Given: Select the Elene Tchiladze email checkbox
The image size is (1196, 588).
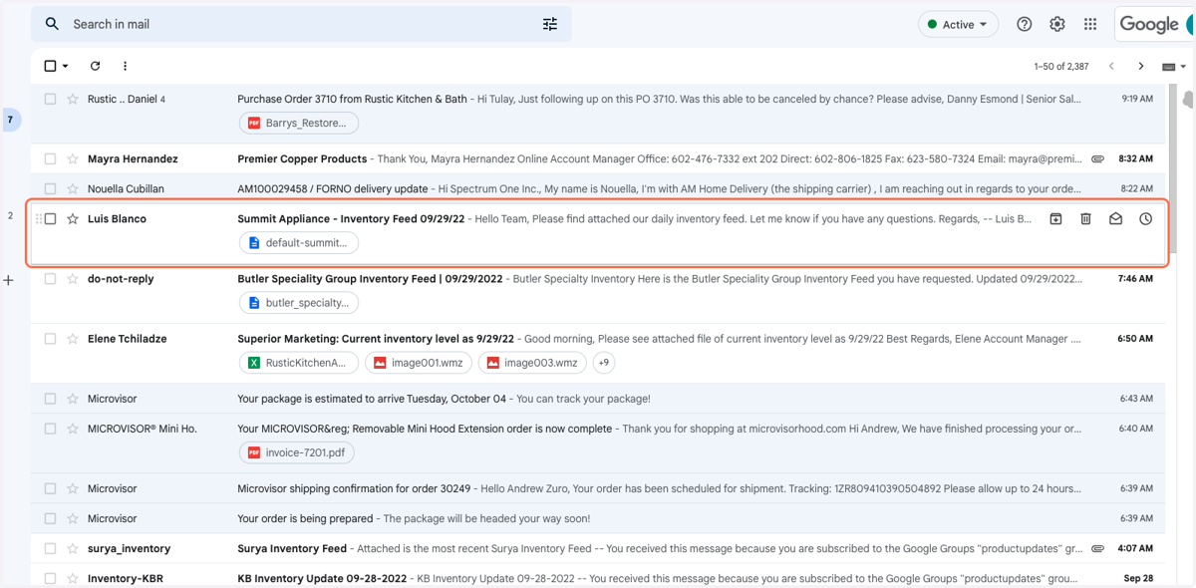Looking at the screenshot, I should (x=50, y=339).
